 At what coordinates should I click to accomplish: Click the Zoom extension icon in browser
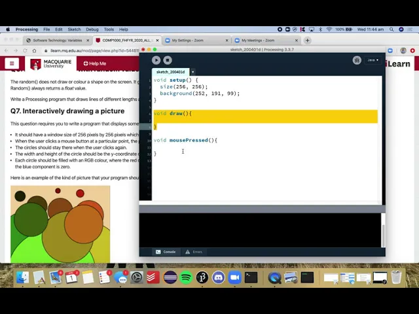tap(390, 50)
